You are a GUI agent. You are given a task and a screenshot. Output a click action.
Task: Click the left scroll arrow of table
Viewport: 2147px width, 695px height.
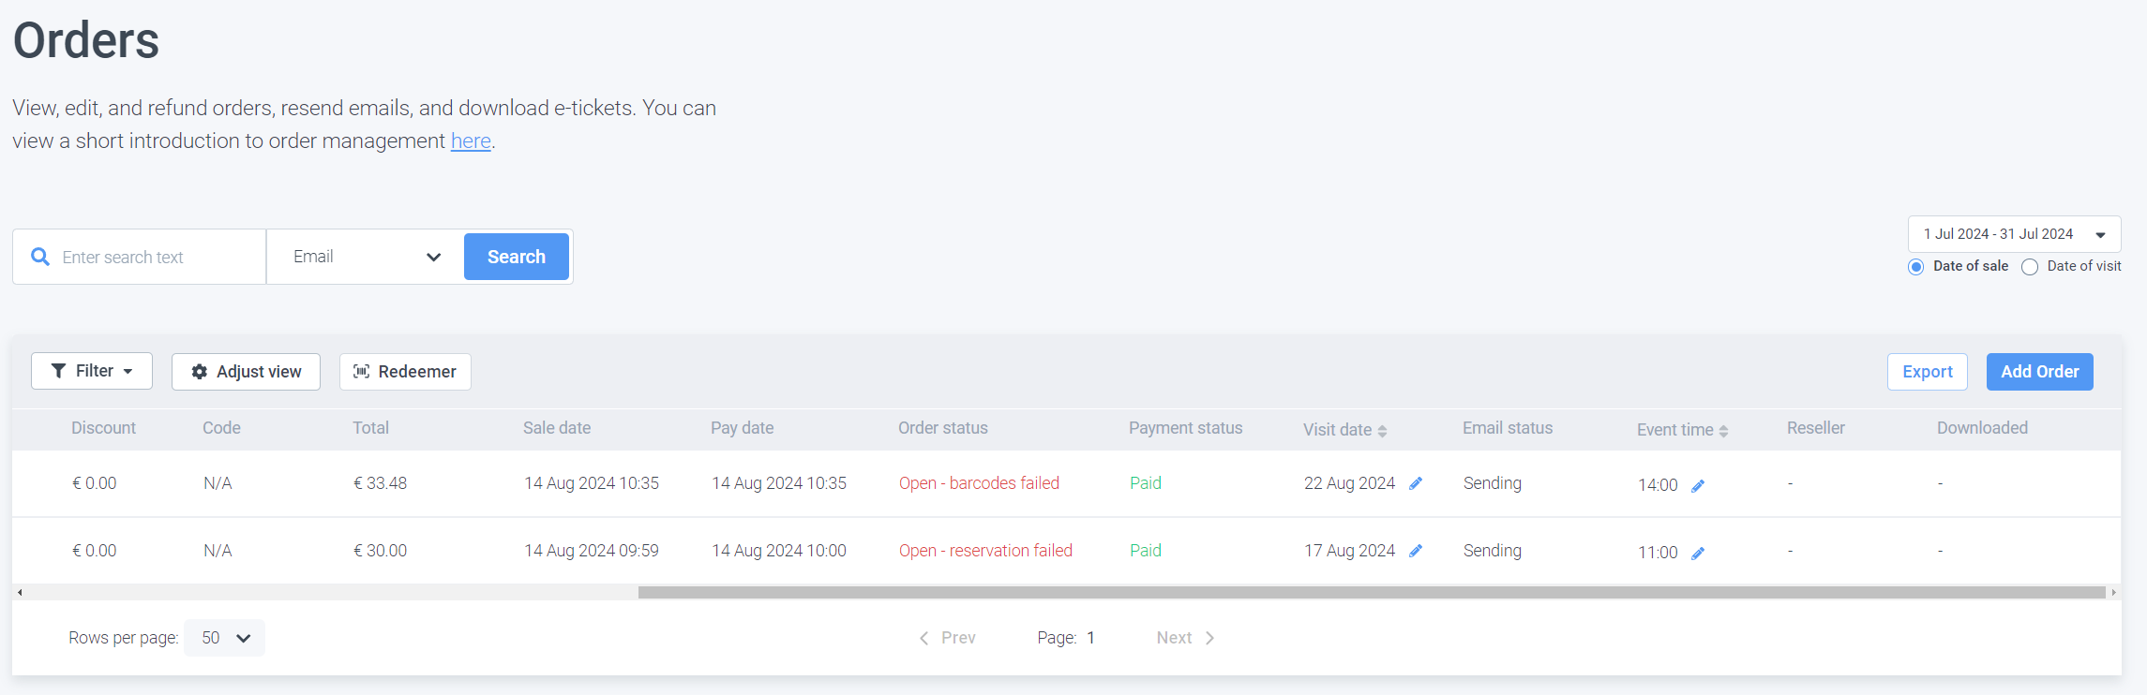click(20, 592)
